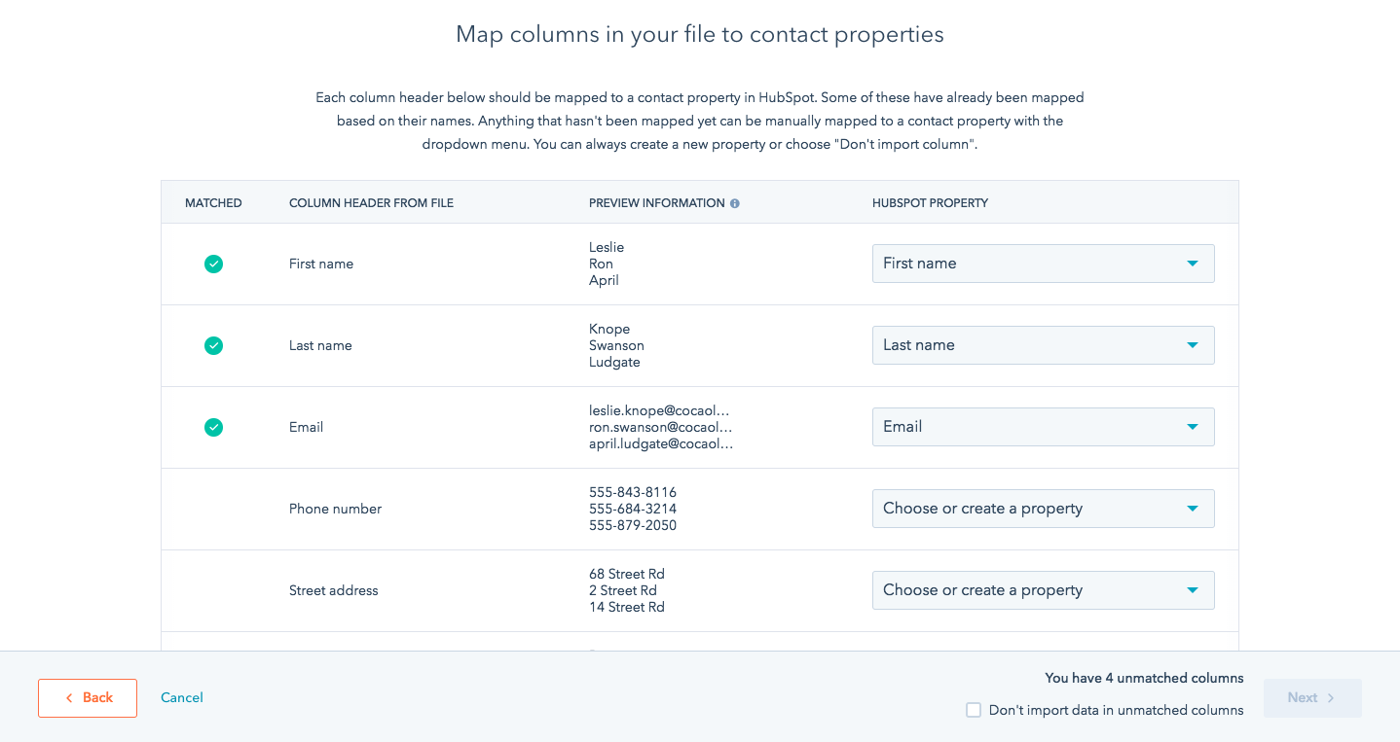
Task: Open the First name property dropdown
Action: click(1043, 264)
